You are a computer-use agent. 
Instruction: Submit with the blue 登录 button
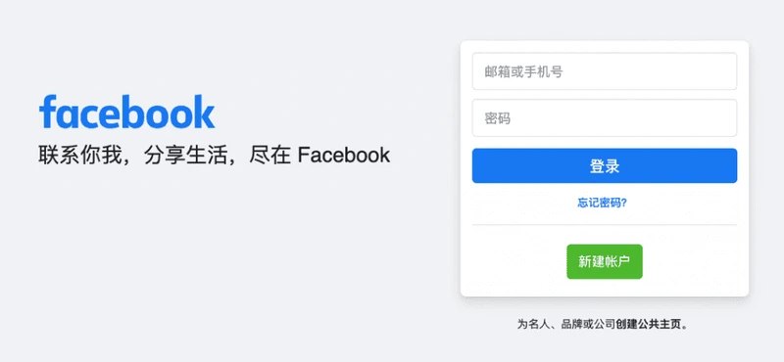tap(605, 165)
